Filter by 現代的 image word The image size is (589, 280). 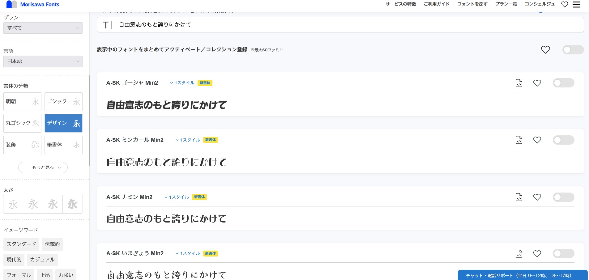pos(14,260)
